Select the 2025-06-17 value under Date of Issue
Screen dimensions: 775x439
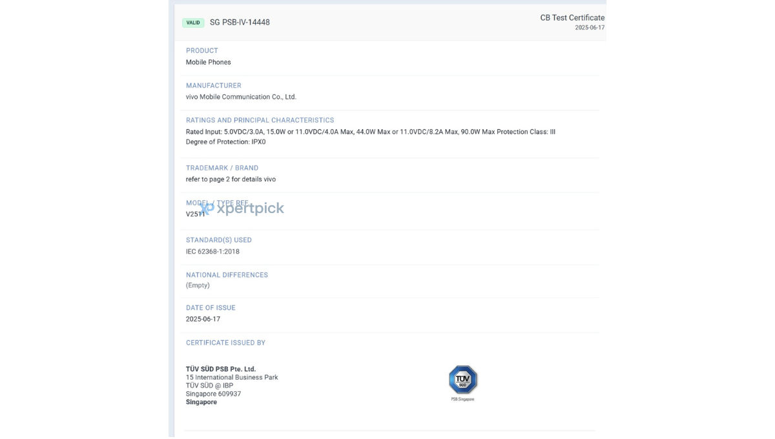203,319
